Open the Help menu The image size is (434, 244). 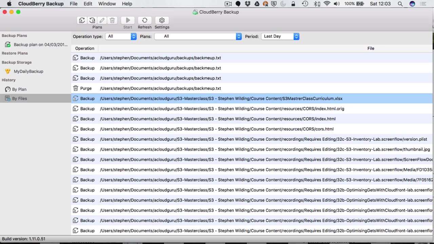pos(127,4)
